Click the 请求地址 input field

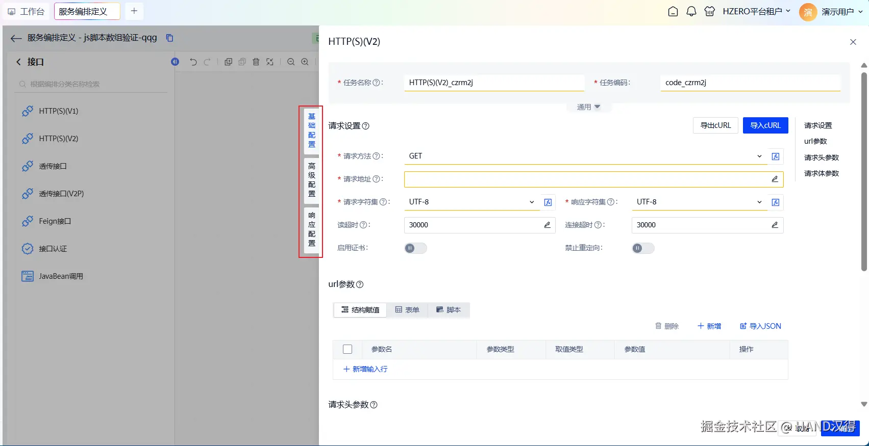pos(593,179)
